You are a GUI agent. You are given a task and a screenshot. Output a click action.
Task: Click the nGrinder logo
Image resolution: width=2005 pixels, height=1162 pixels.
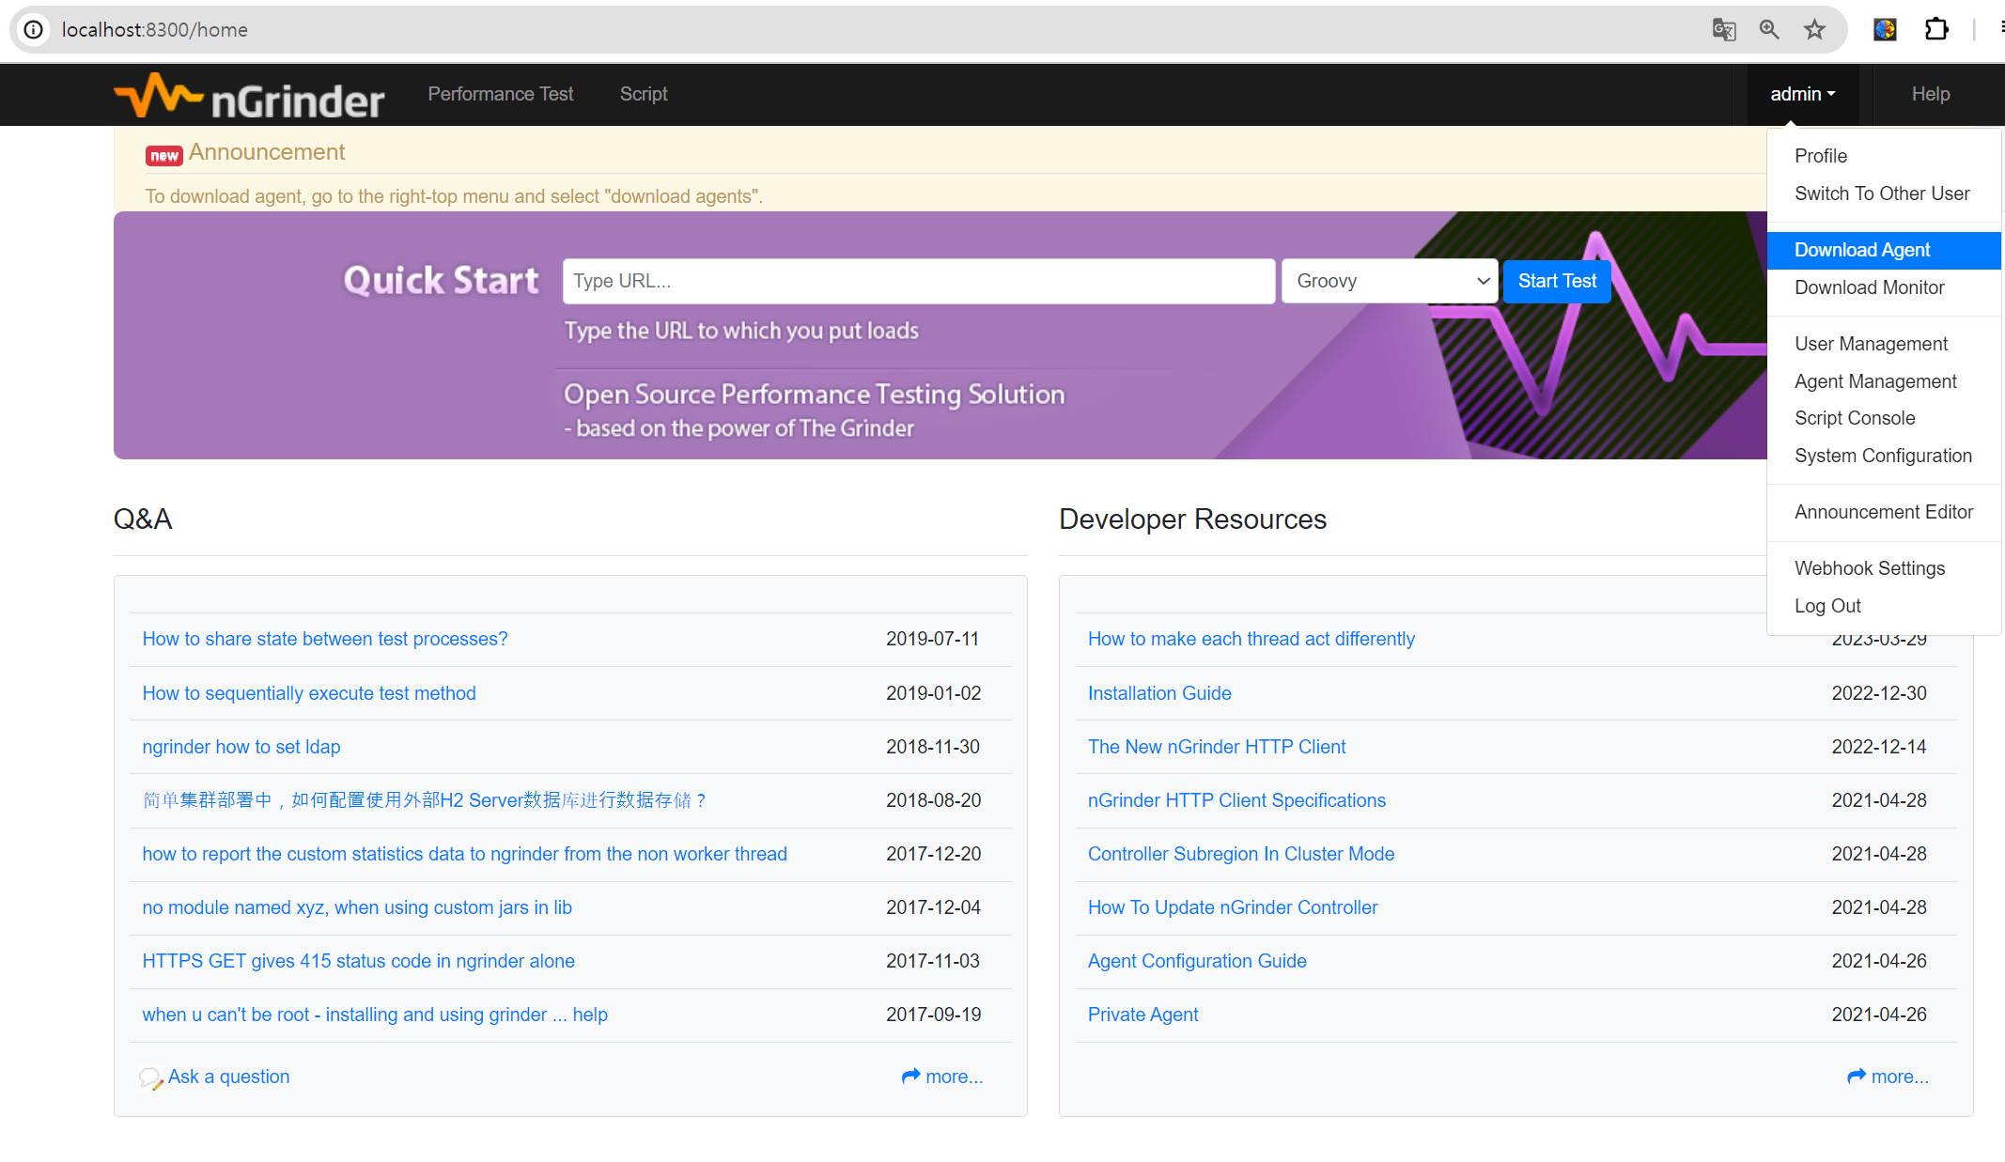pyautogui.click(x=249, y=95)
